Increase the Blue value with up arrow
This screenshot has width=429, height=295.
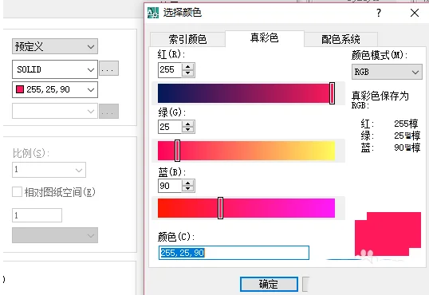point(188,183)
